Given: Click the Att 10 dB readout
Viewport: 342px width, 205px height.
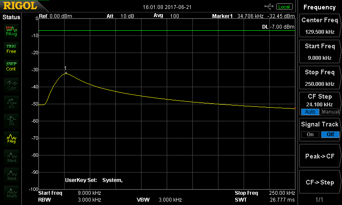Looking at the screenshot, I should pyautogui.click(x=120, y=16).
